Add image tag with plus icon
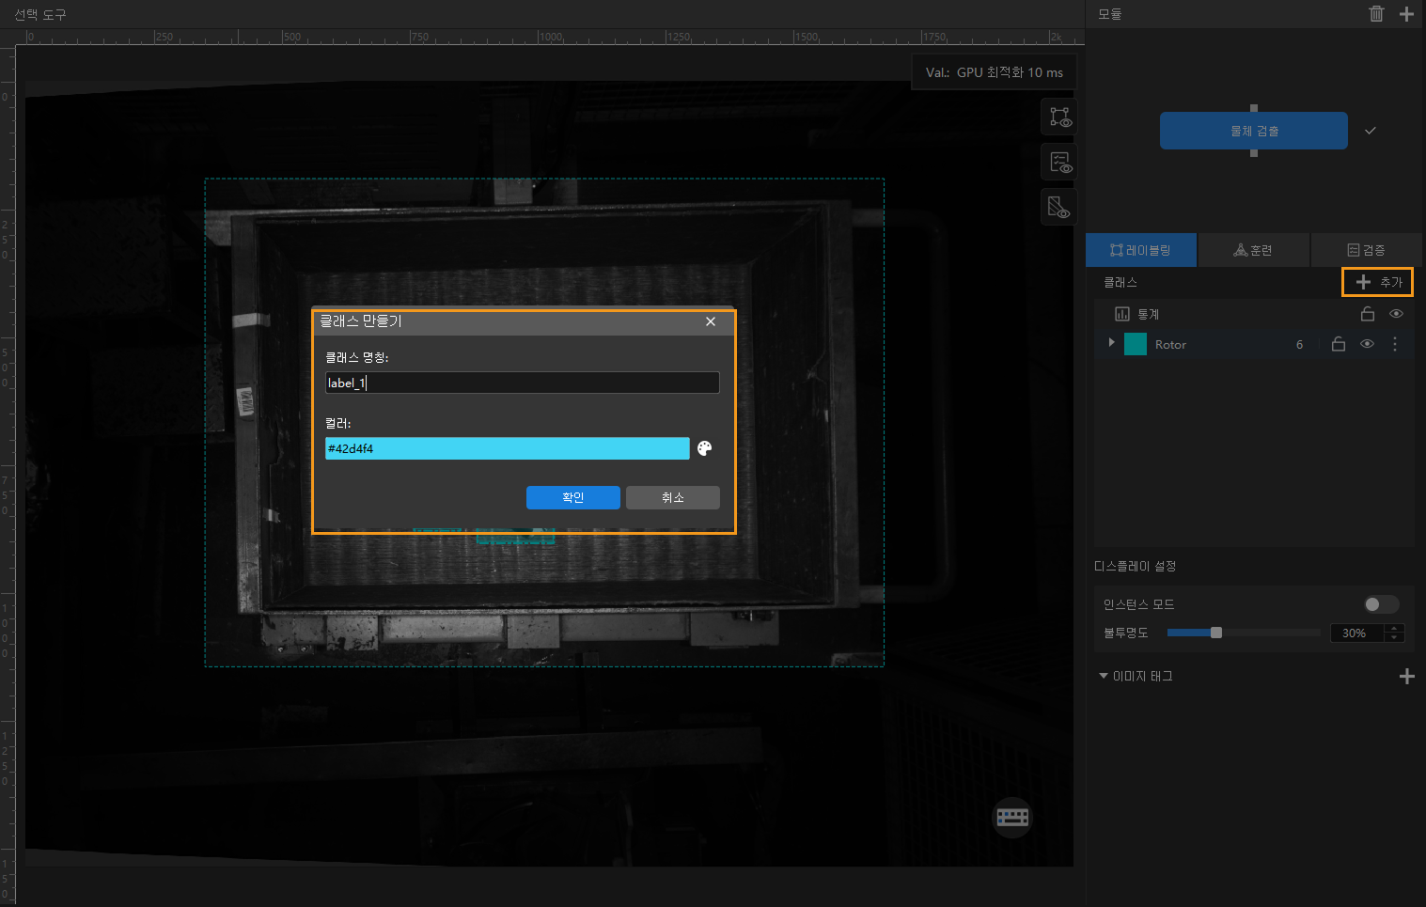Viewport: 1426px width, 907px height. [1406, 676]
